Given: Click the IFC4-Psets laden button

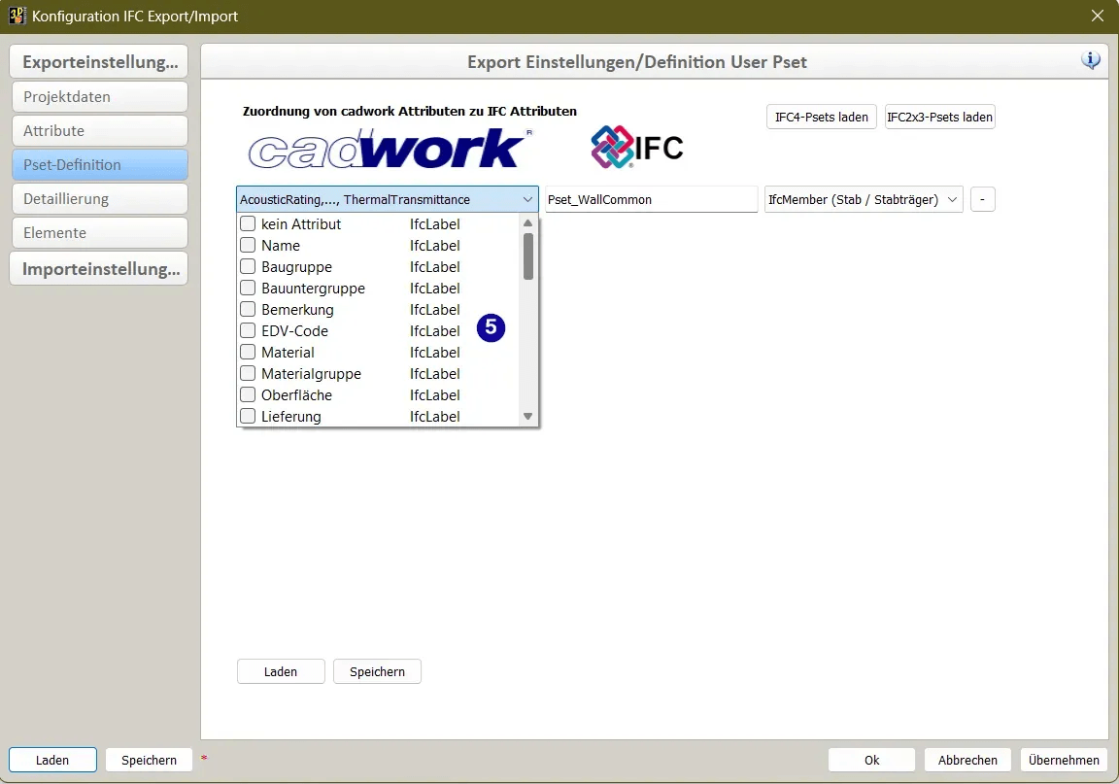Looking at the screenshot, I should pos(821,117).
